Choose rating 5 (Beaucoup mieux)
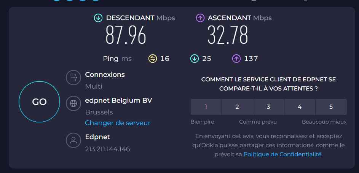 coord(331,107)
